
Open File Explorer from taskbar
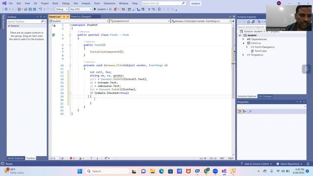click(x=153, y=171)
